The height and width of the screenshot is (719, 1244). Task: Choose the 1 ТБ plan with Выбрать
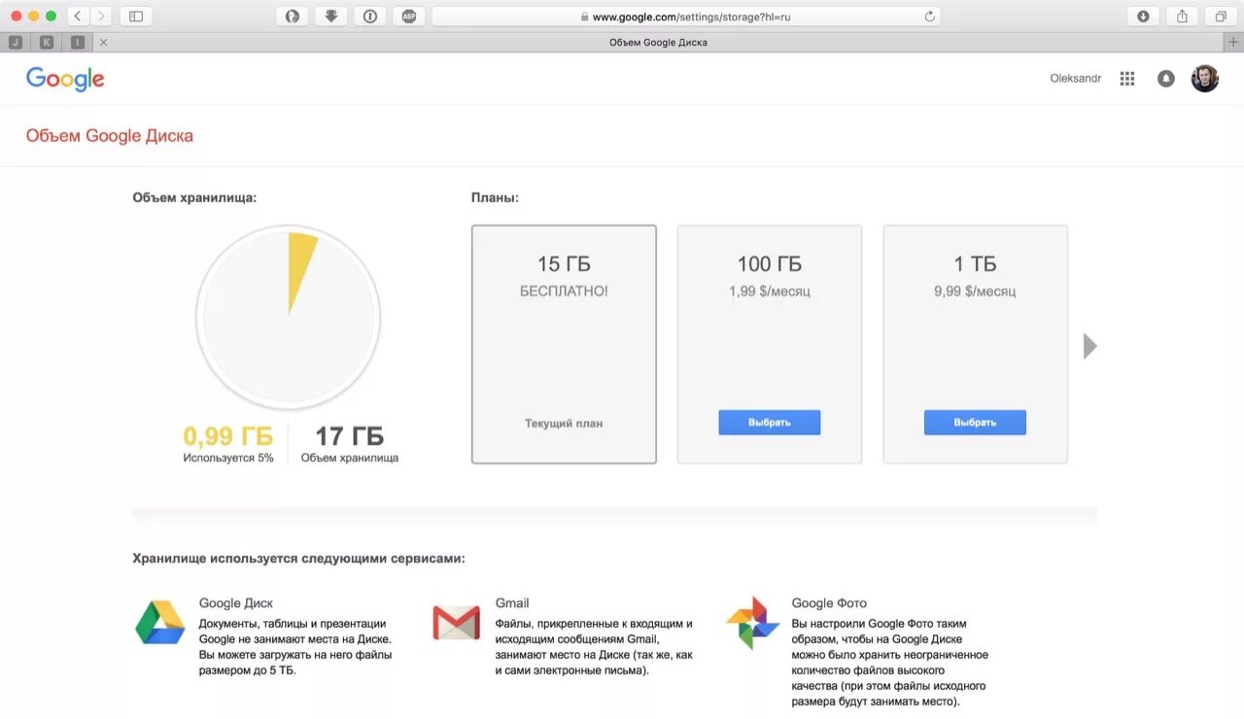tap(975, 423)
